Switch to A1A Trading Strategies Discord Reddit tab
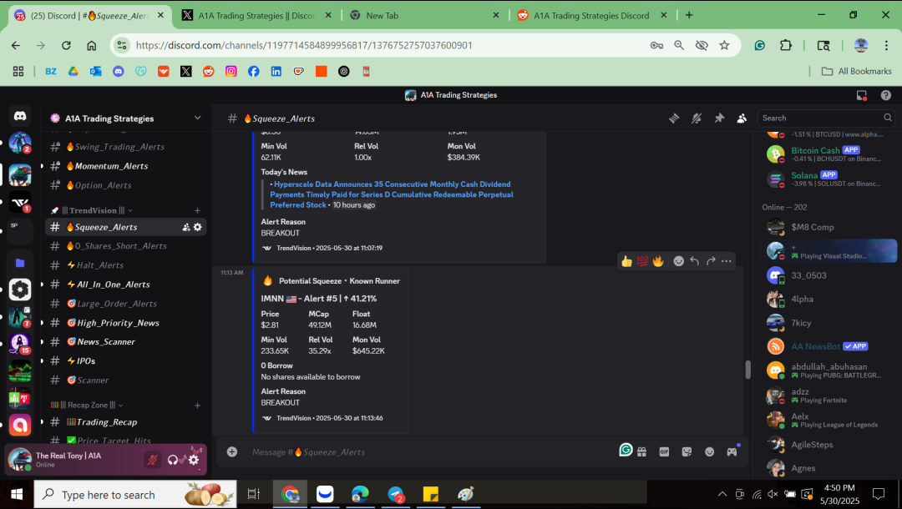The width and height of the screenshot is (902, 509). point(593,16)
